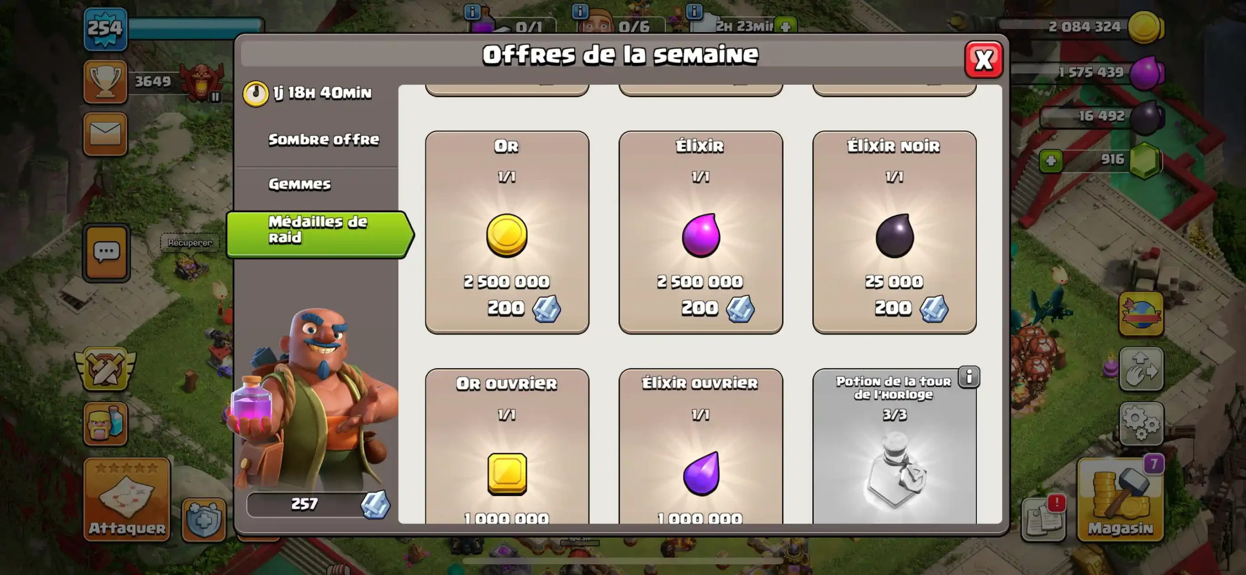Select the Or ouvrier offer card
The width and height of the screenshot is (1246, 575).
pyautogui.click(x=507, y=446)
